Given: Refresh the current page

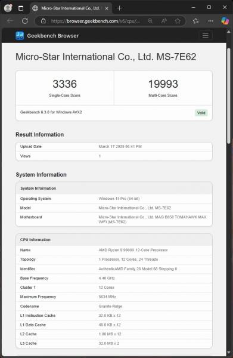Looking at the screenshot, I should coord(25,21).
